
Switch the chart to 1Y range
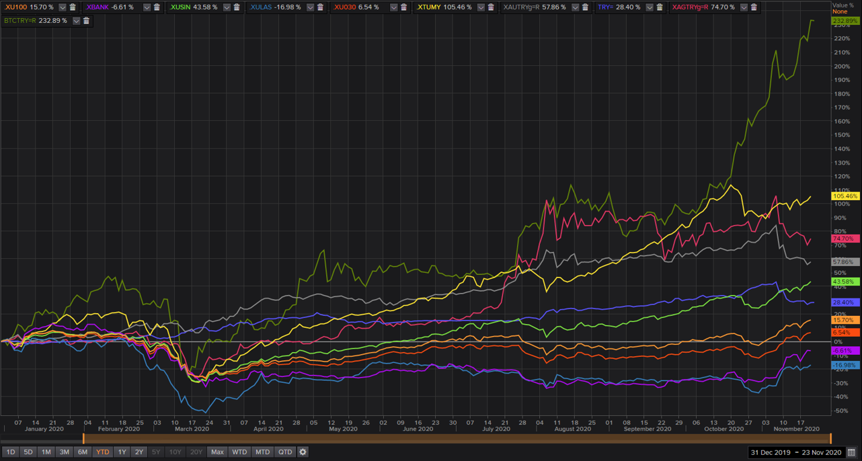coord(122,452)
